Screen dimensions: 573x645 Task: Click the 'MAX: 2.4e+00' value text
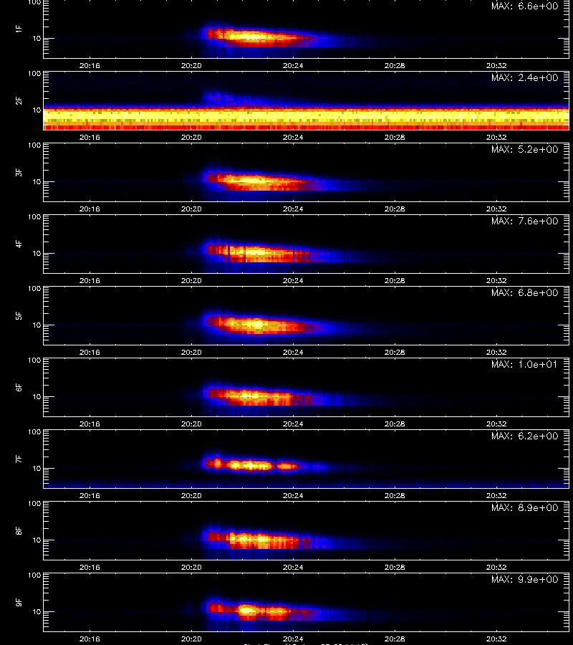click(524, 77)
